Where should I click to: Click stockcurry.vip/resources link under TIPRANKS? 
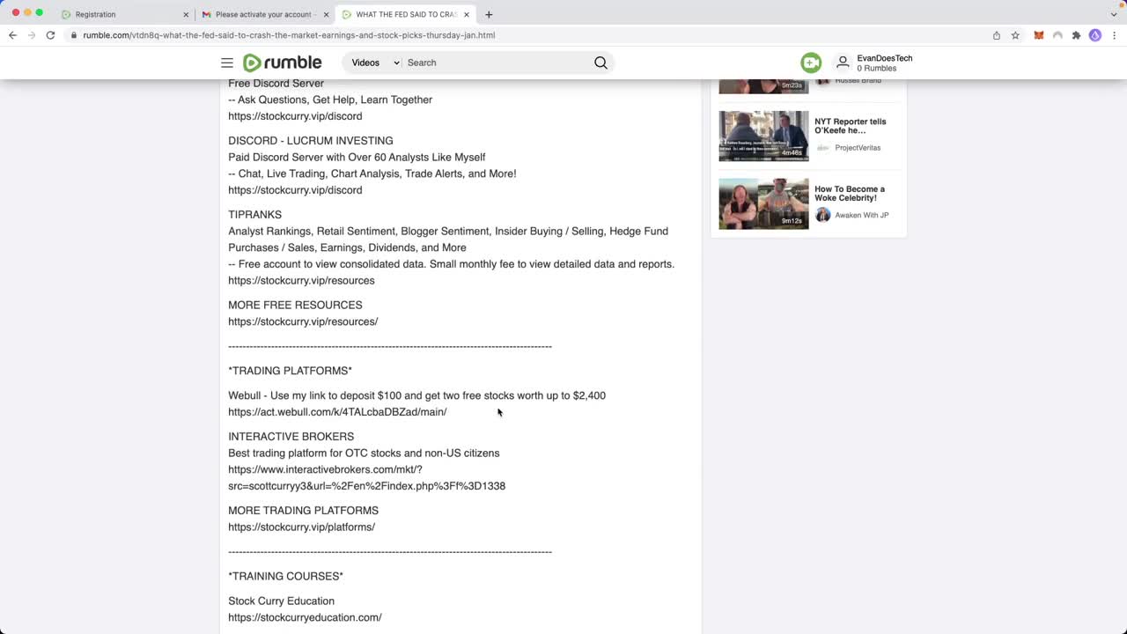tap(301, 281)
